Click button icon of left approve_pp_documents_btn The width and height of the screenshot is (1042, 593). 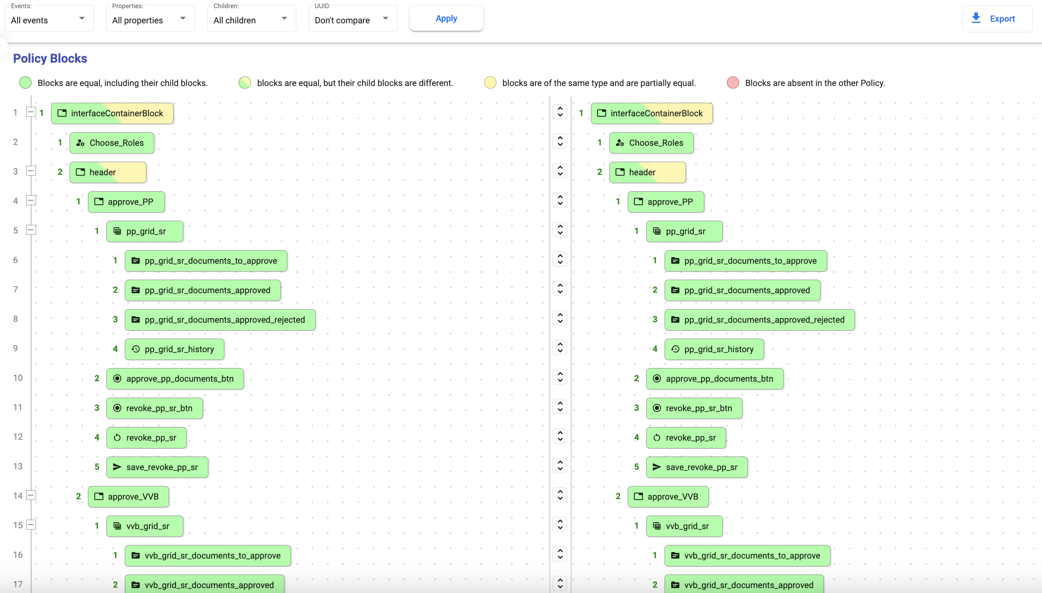pos(117,379)
